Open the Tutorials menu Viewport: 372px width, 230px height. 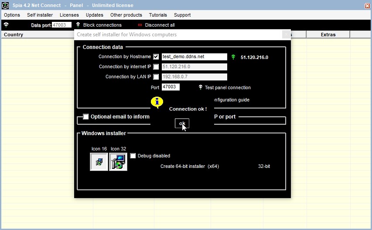pyautogui.click(x=158, y=15)
